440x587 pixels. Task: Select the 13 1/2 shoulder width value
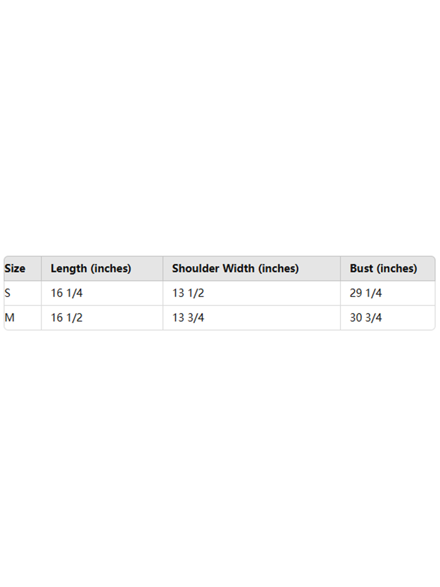pyautogui.click(x=188, y=293)
